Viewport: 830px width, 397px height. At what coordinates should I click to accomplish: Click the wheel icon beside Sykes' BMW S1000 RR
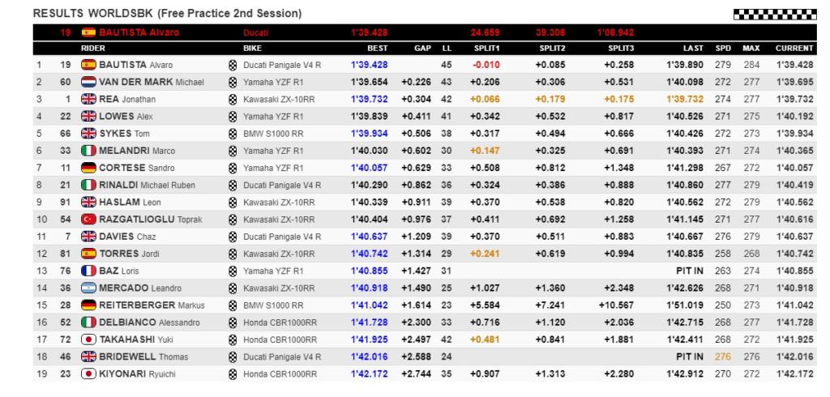[234, 134]
